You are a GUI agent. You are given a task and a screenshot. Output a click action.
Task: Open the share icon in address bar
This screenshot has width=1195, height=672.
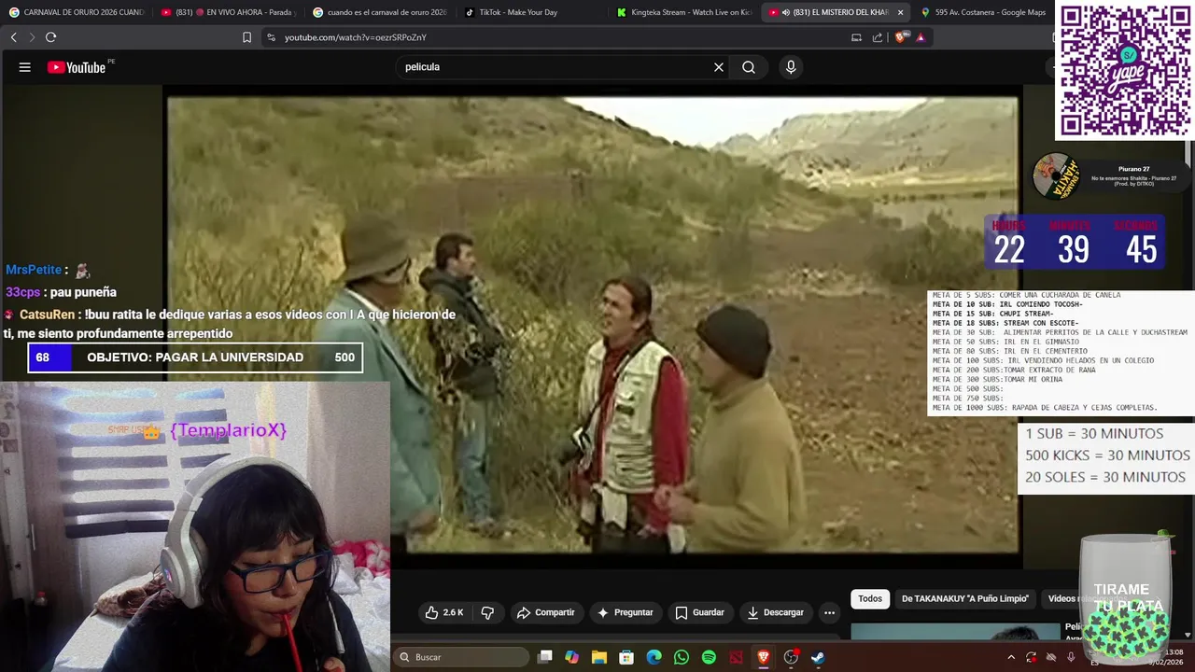pos(878,37)
